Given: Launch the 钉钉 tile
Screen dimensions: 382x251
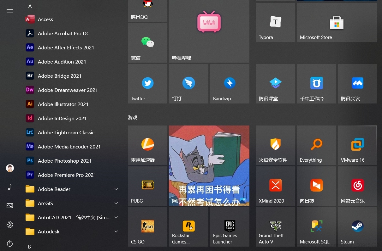Looking at the screenshot, I should pyautogui.click(x=188, y=84).
